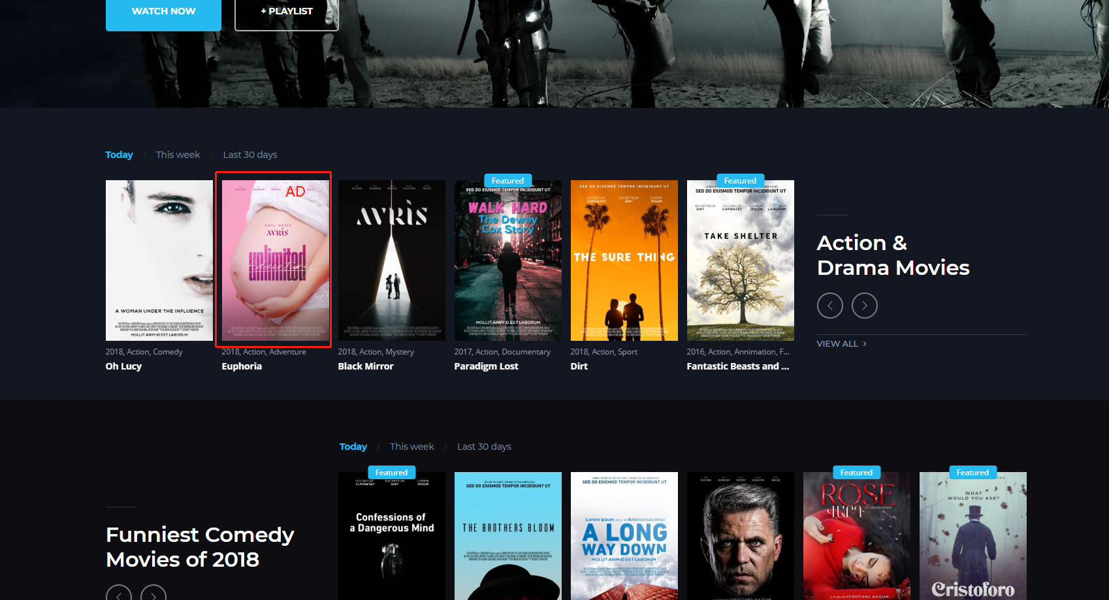This screenshot has height=600, width=1109.
Task: Click Featured badge on Confessions poster
Action: pyautogui.click(x=391, y=473)
